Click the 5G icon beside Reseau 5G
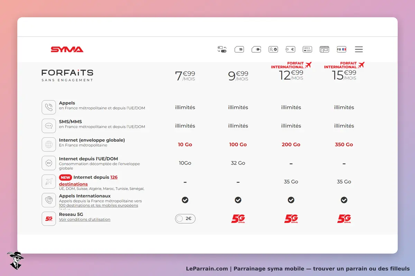Viewport: 415px width, 276px height. pos(49,219)
